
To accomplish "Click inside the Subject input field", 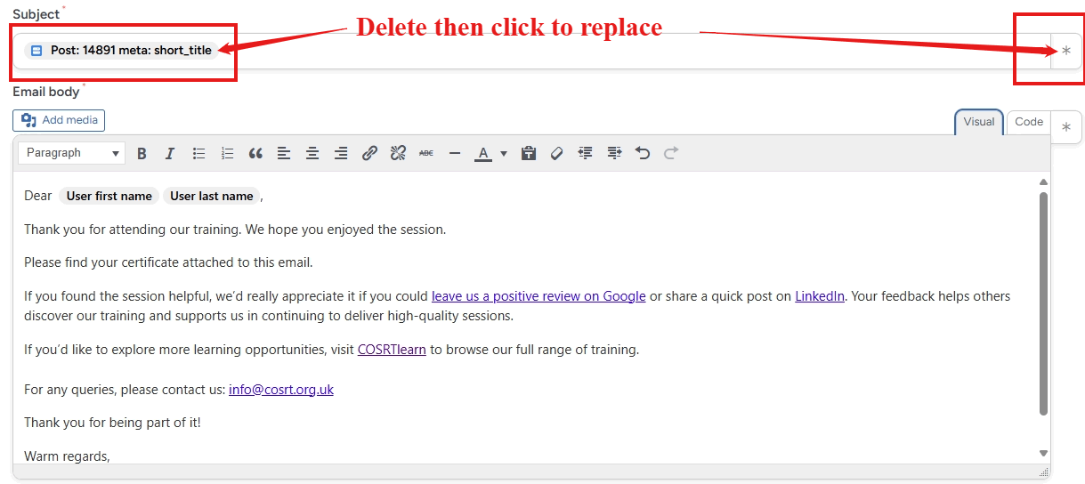I will click(532, 52).
